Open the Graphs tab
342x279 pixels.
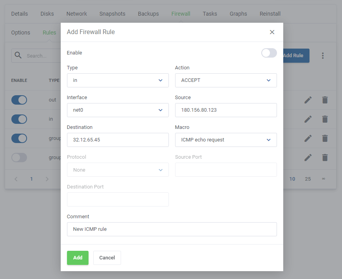coord(238,14)
